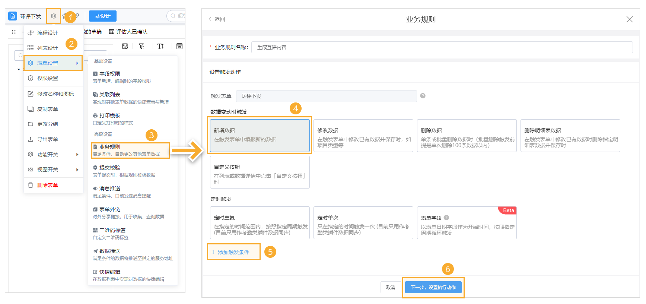Viewport: 646px width, 304px height.
Task: Select the 定时单次 trigger card
Action: 363,222
